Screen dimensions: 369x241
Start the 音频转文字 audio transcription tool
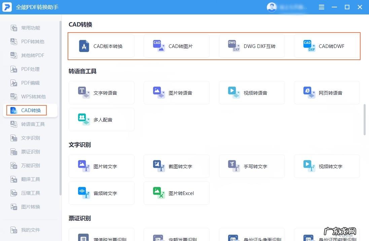coord(101,193)
